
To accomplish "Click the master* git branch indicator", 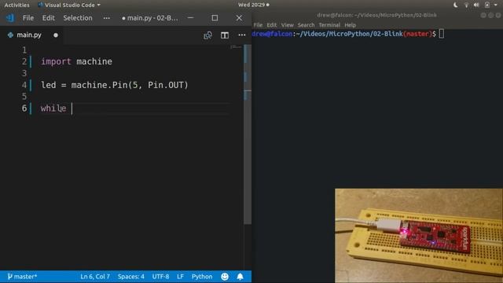I will tap(22, 276).
